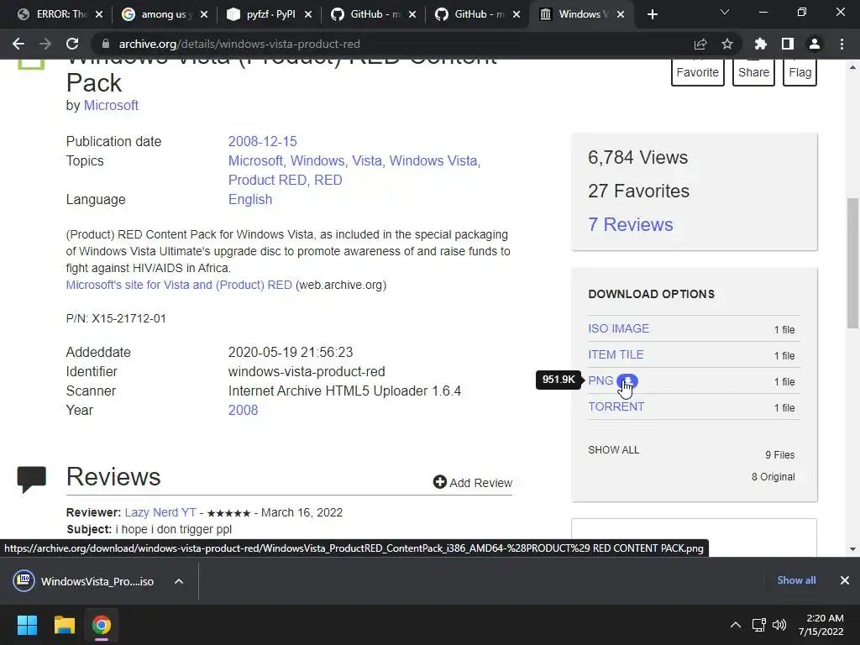Click the 8 Original text
860x645 pixels.
click(x=773, y=477)
